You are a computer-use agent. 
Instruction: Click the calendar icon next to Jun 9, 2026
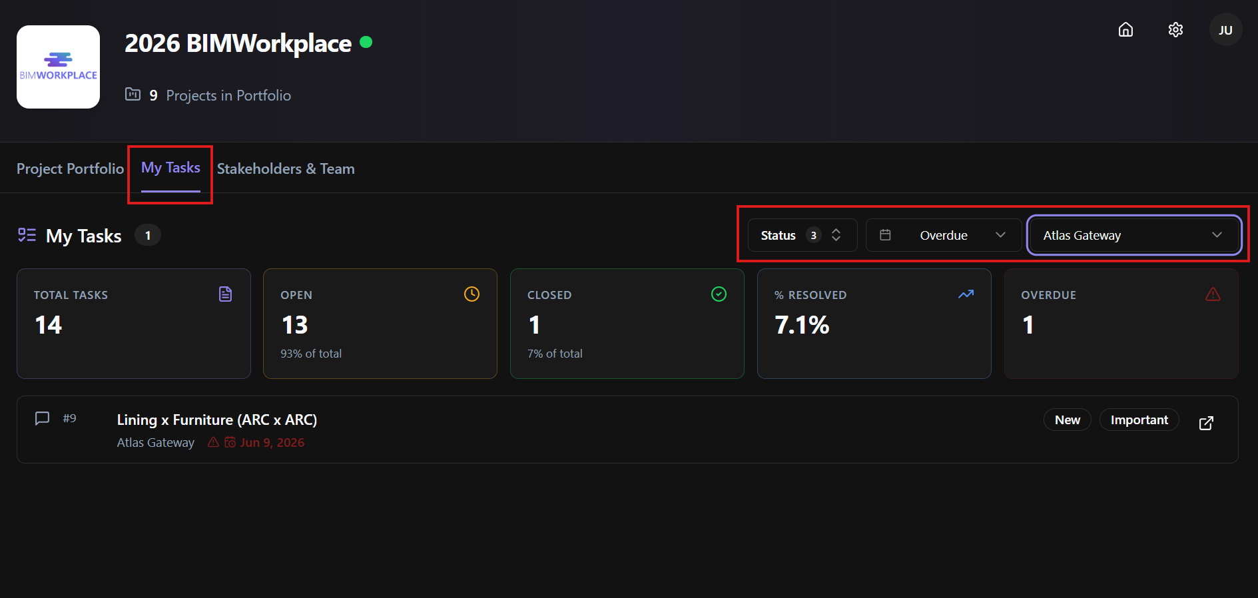(x=230, y=442)
